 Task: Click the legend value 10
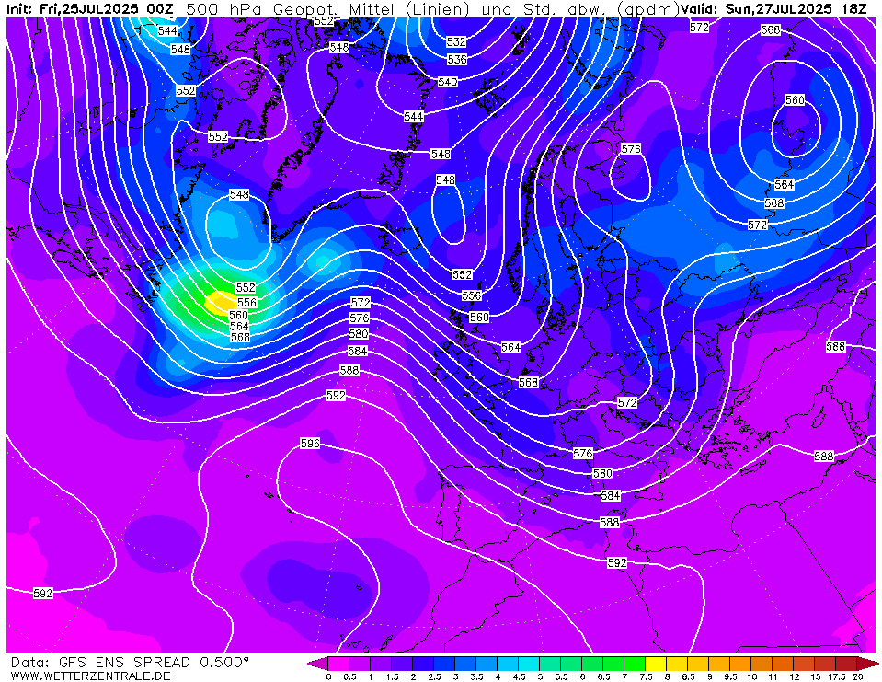[x=752, y=676]
